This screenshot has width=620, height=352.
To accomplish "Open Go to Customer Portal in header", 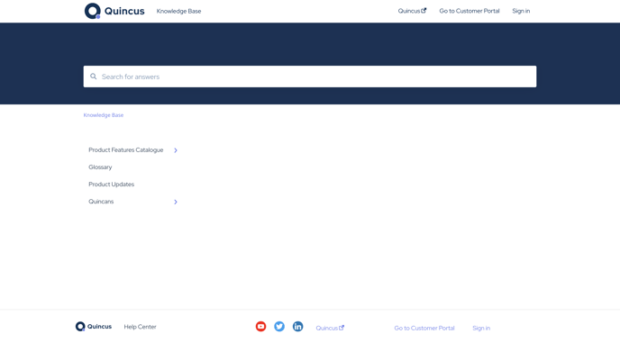I will 470,11.
